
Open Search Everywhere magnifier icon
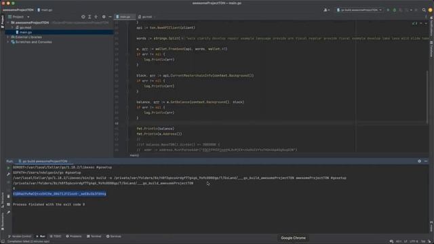click(424, 10)
